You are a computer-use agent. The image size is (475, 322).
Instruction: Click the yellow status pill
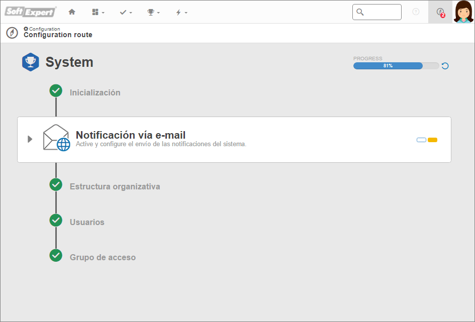point(433,140)
